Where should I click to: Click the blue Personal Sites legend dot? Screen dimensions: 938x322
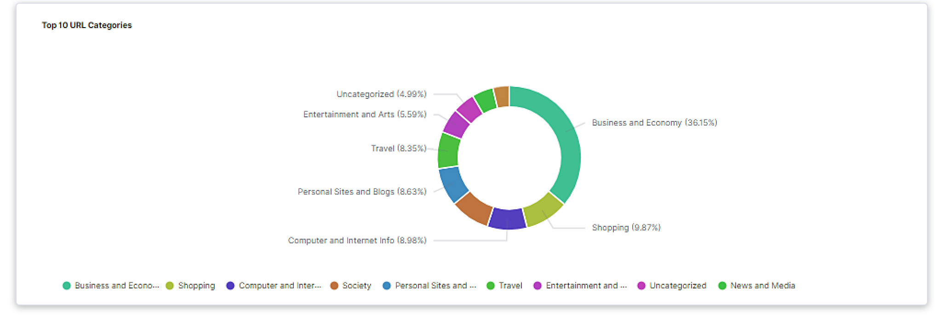387,286
